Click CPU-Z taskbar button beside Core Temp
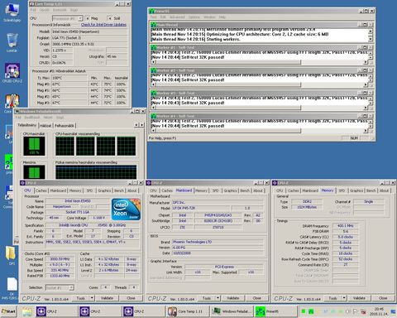The height and width of the screenshot is (318, 397). (x=142, y=311)
